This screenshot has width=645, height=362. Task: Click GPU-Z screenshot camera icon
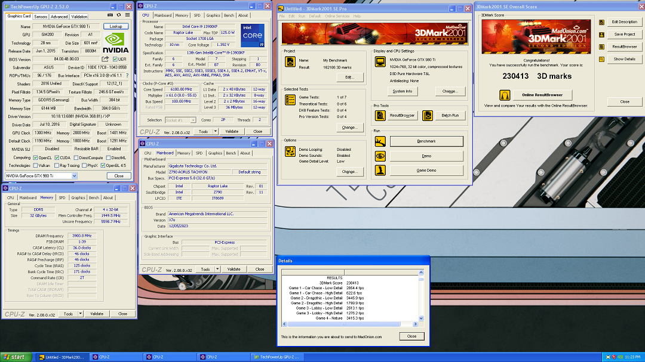[110, 15]
